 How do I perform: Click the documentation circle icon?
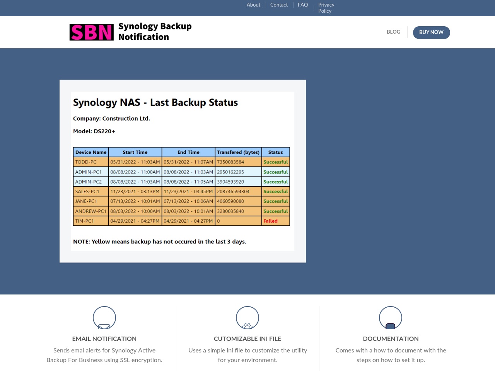coord(391,318)
